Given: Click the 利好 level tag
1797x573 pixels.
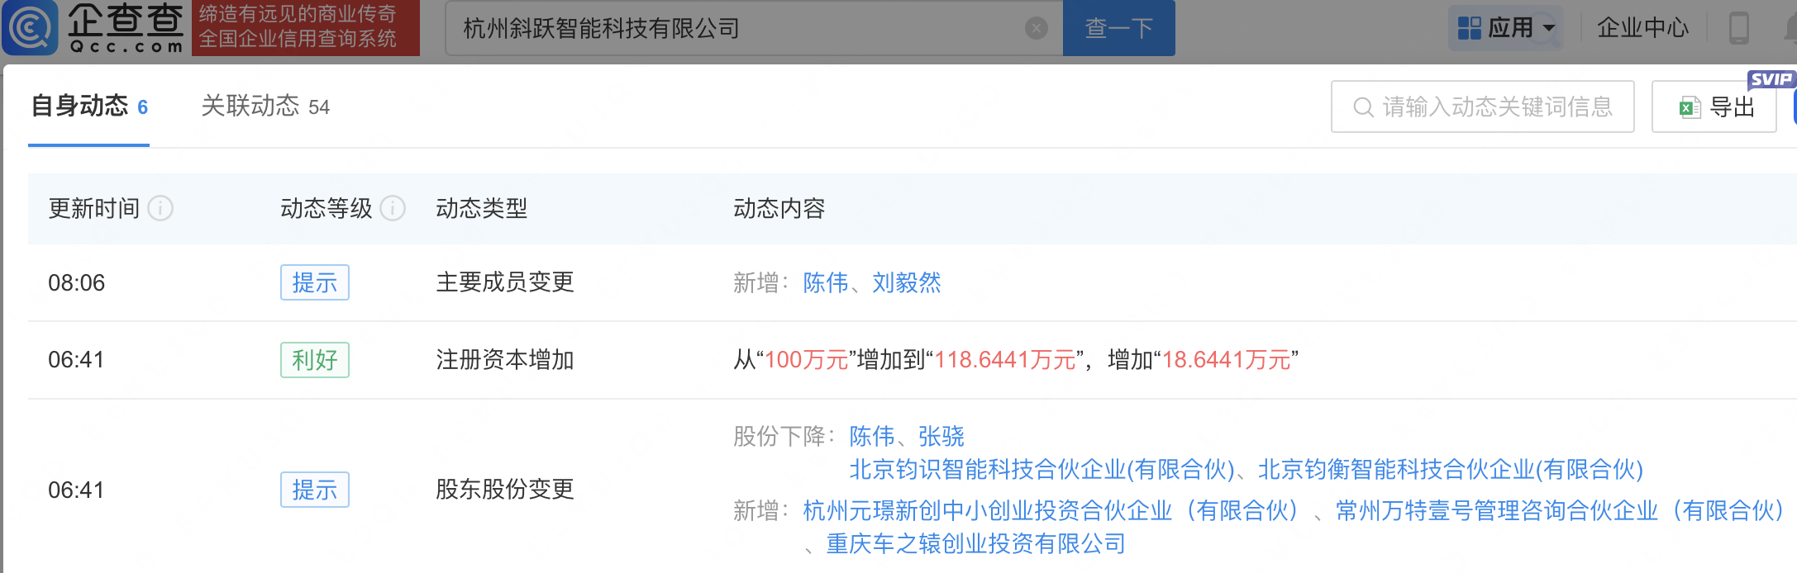Looking at the screenshot, I should [x=314, y=360].
